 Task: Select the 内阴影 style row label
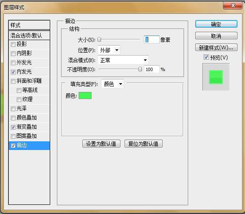click(24, 53)
